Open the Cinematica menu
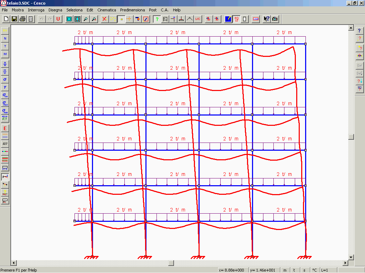The image size is (365, 273). pos(107,10)
